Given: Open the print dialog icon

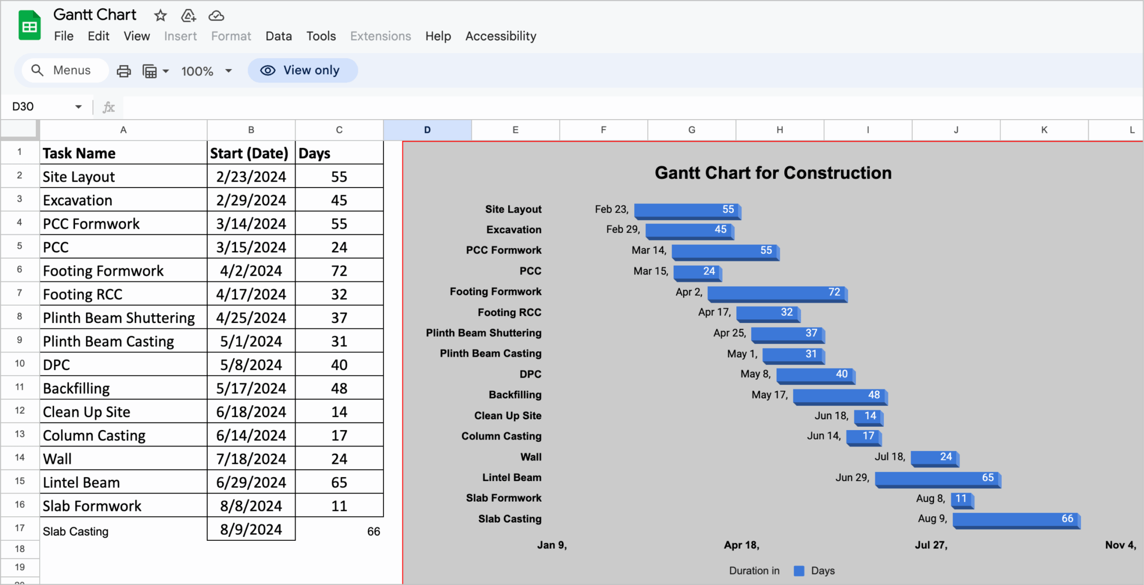Looking at the screenshot, I should (x=123, y=71).
